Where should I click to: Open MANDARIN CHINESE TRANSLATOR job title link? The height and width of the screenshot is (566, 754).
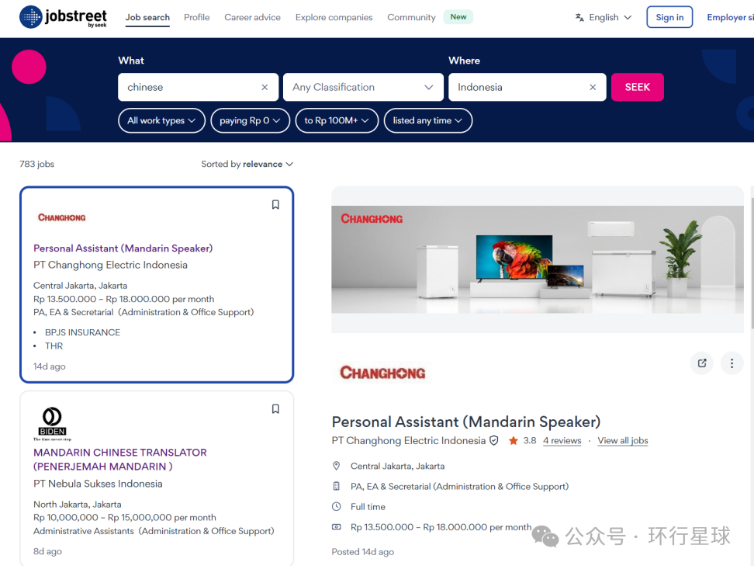tap(119, 459)
